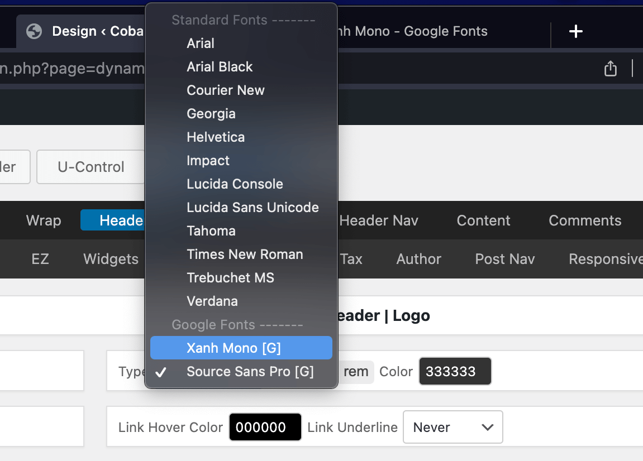Select the Wrap tab
The image size is (643, 461).
tap(43, 220)
